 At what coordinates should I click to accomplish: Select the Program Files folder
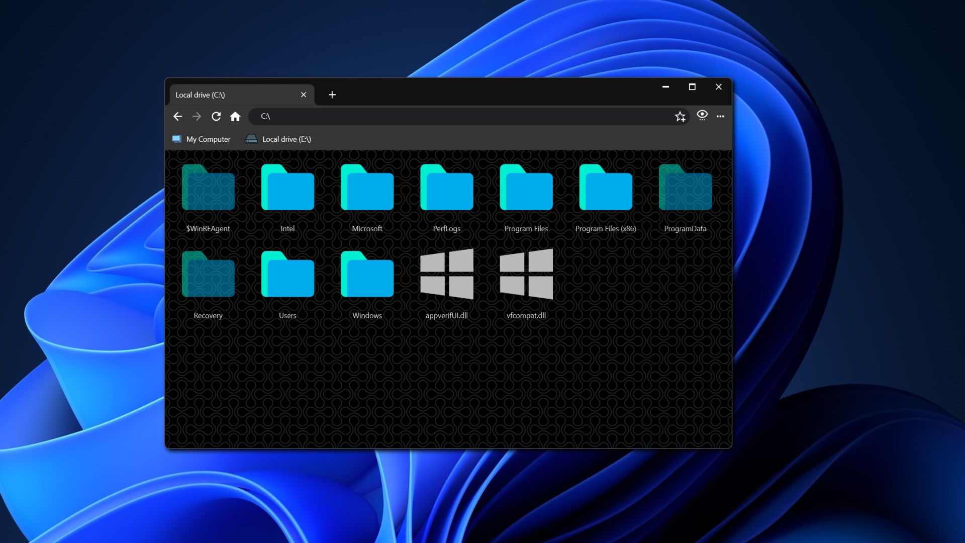coord(526,188)
